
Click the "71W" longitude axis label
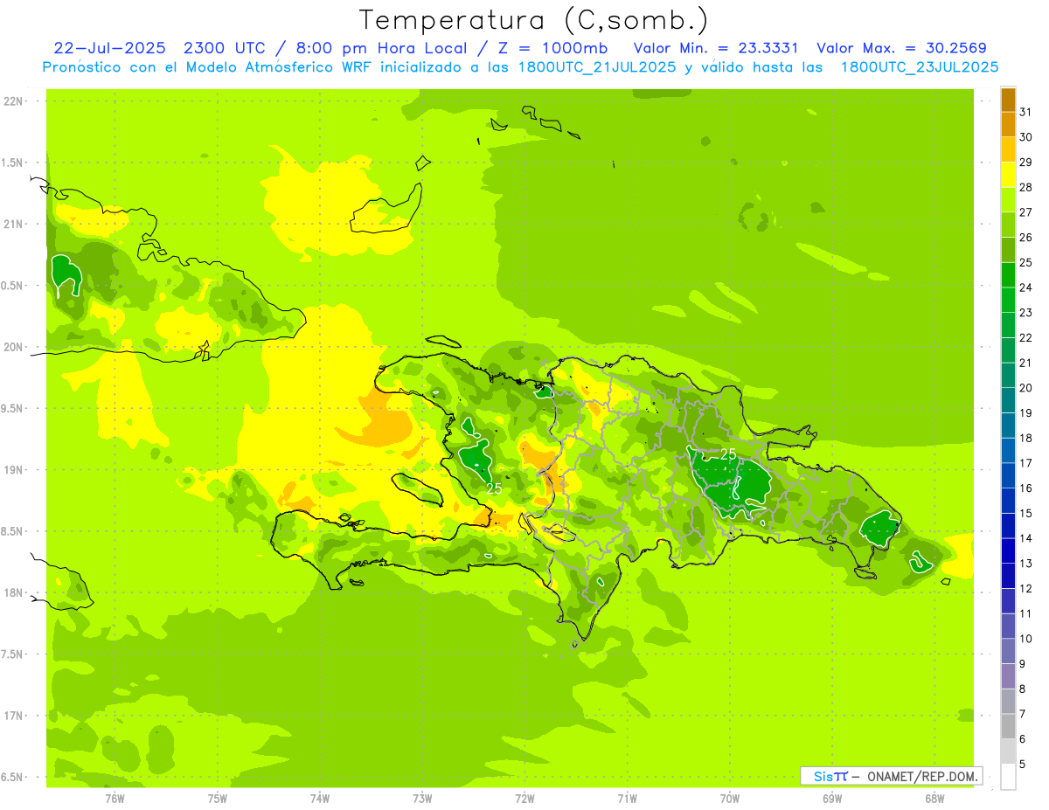627,798
